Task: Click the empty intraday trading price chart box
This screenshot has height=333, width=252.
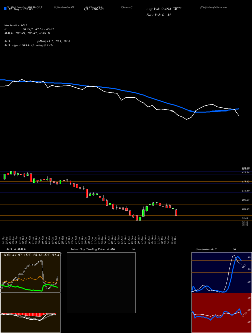Action: click(101, 283)
